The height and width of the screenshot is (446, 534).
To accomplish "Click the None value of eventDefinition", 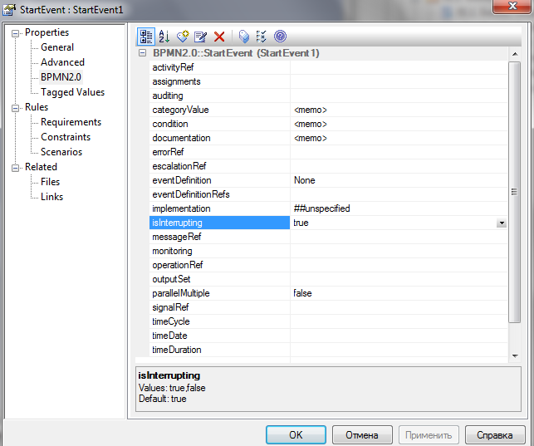I will click(x=305, y=180).
